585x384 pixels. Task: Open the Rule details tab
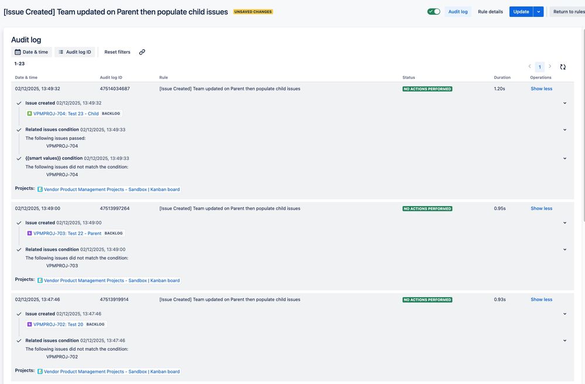[490, 12]
